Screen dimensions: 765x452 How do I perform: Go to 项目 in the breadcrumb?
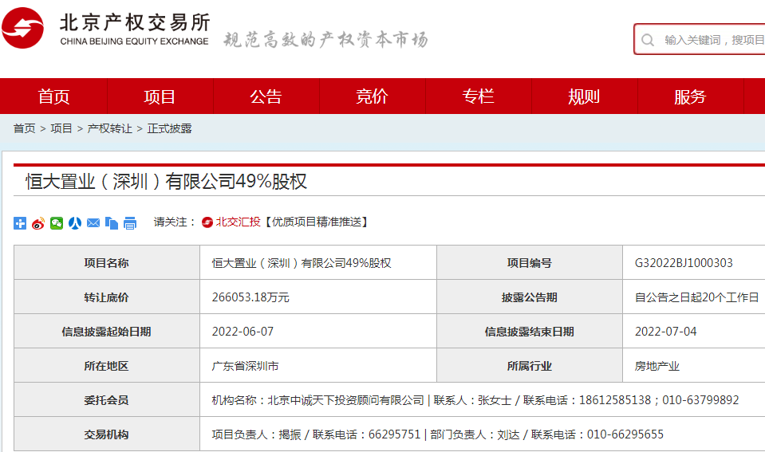click(61, 128)
